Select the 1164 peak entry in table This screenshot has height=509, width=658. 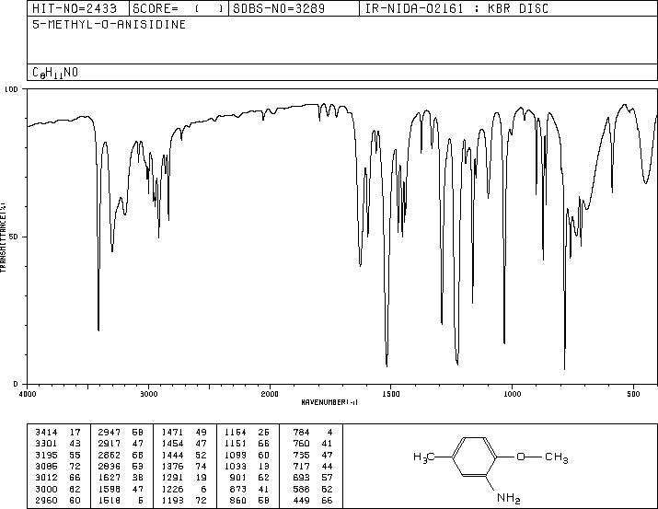(x=248, y=433)
